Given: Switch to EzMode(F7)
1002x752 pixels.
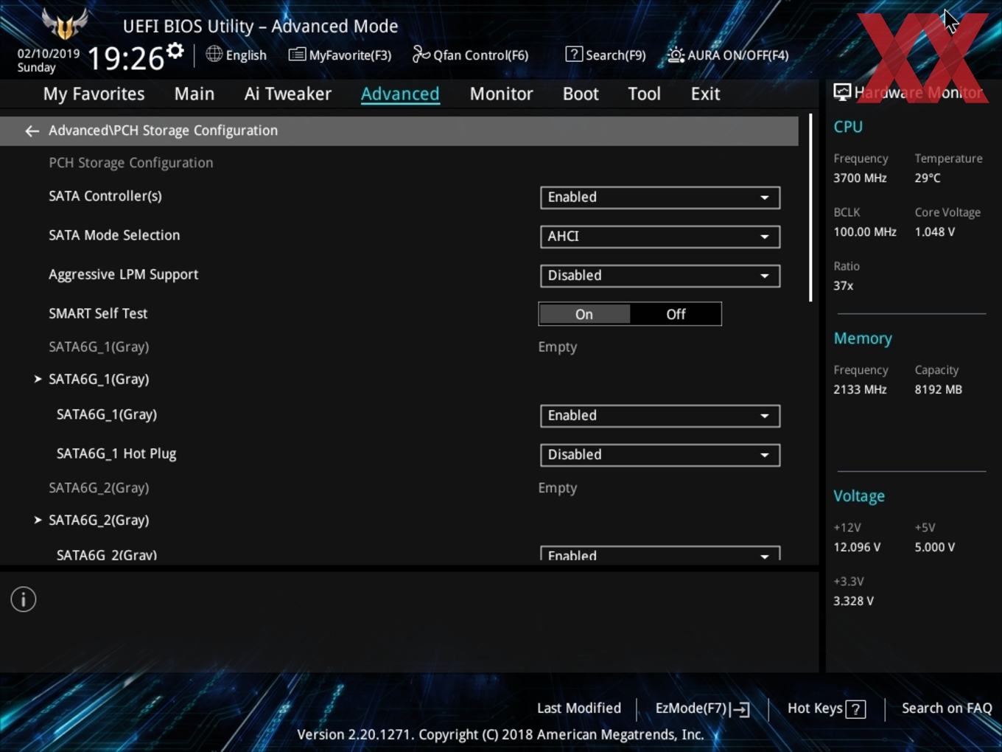Looking at the screenshot, I should [x=702, y=709].
